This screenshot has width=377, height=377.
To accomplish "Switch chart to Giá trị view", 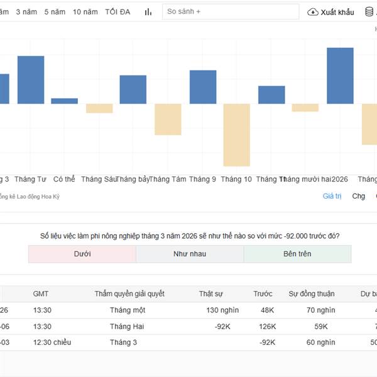I will click(x=332, y=196).
